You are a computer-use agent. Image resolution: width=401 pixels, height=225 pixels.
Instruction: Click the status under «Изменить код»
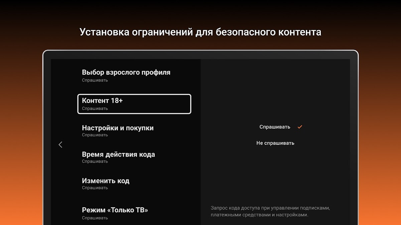point(95,188)
